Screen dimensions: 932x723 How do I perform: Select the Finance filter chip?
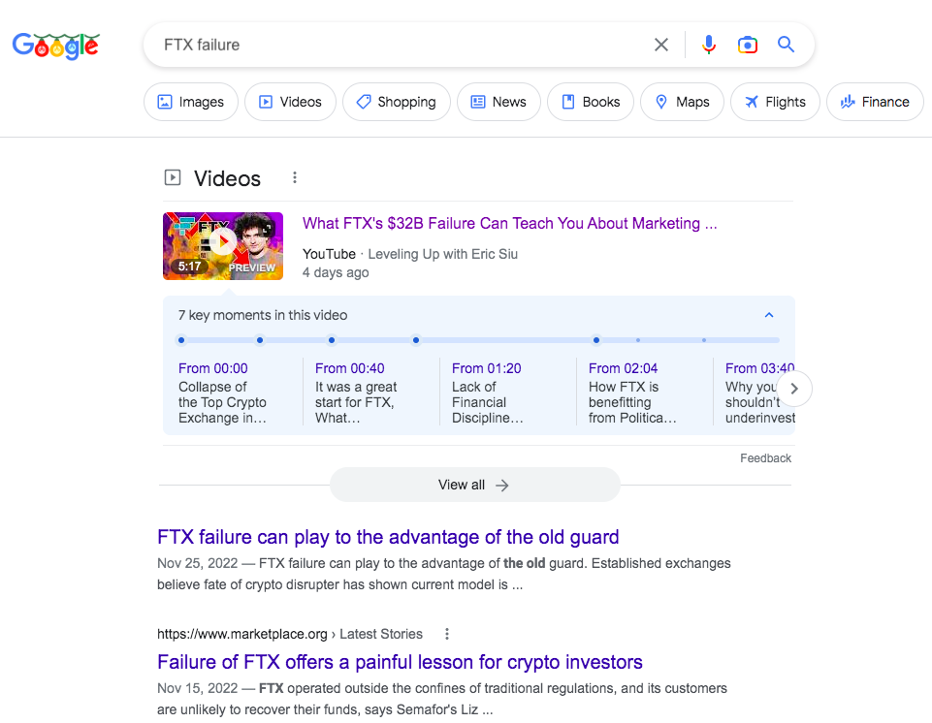click(875, 102)
